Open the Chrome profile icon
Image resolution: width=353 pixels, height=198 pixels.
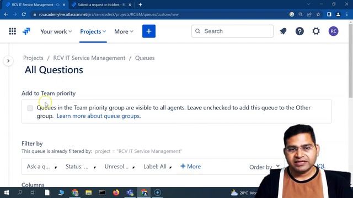[338, 14]
